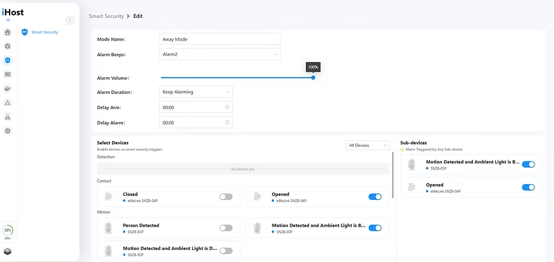
Task: Click the shield Security icon in sidebar
Action: [7, 60]
